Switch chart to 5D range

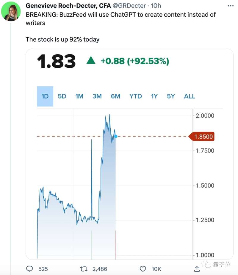pos(62,96)
